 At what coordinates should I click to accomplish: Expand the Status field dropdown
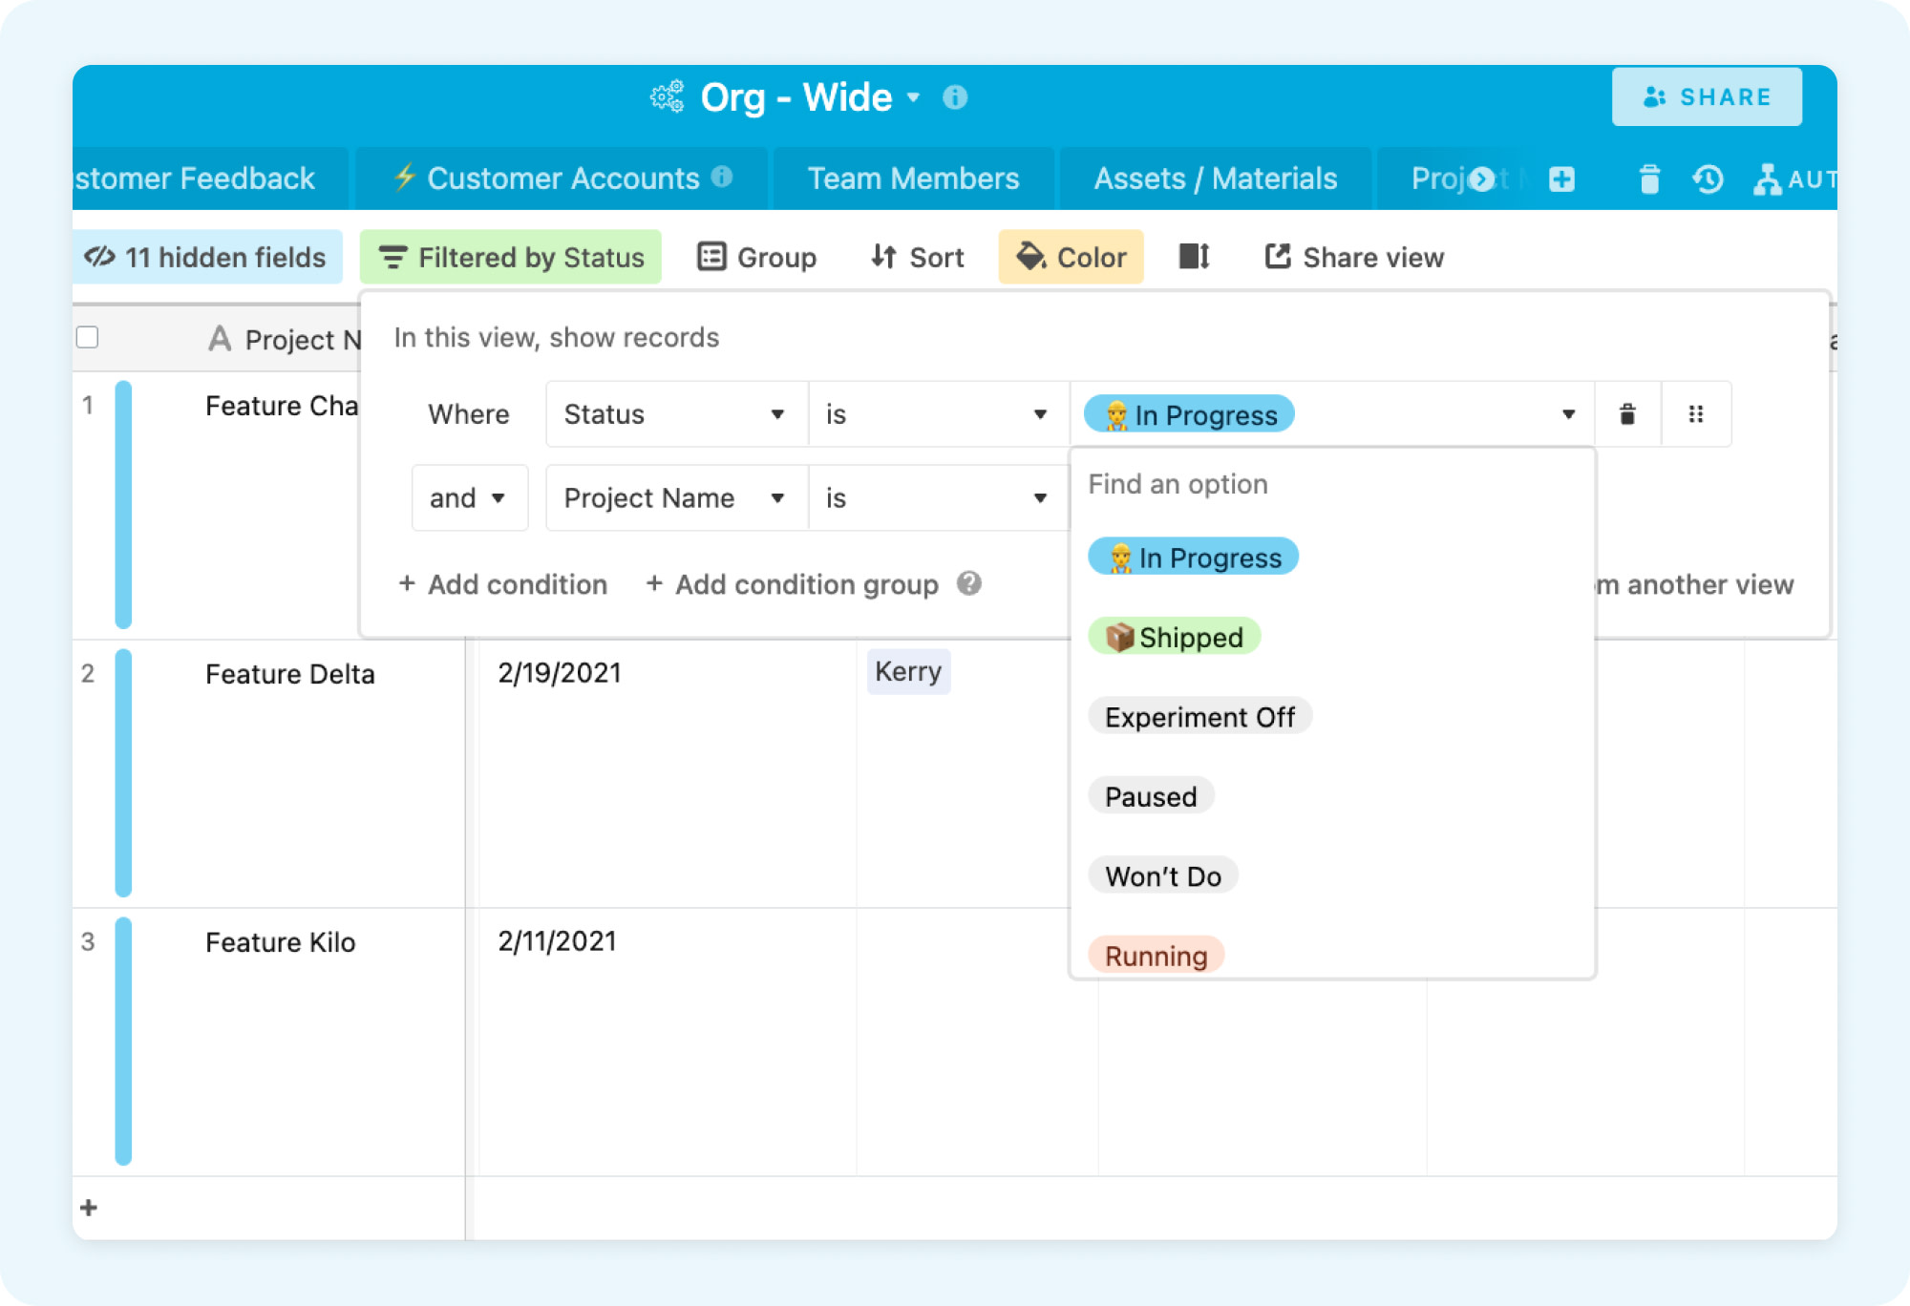675,414
